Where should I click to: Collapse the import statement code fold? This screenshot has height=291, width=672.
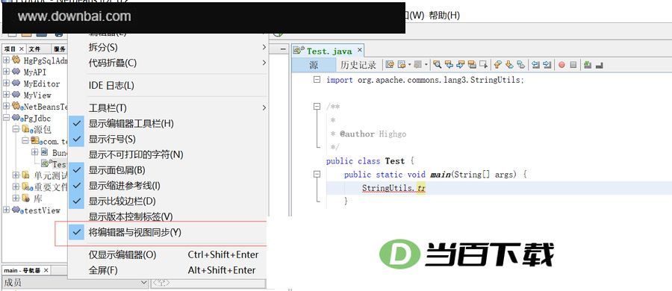point(317,80)
